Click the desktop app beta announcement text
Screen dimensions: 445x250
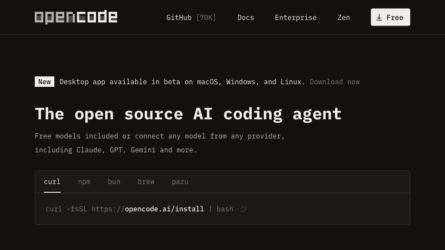pos(182,82)
